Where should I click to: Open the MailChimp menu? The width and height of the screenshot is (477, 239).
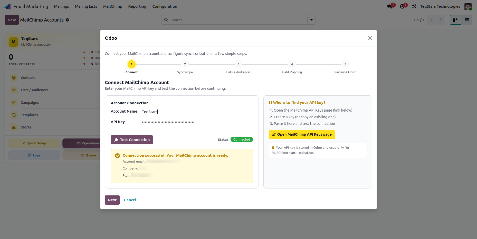pyautogui.click(x=113, y=6)
